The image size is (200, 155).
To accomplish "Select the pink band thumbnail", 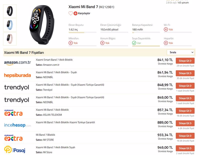I will tap(10, 39).
